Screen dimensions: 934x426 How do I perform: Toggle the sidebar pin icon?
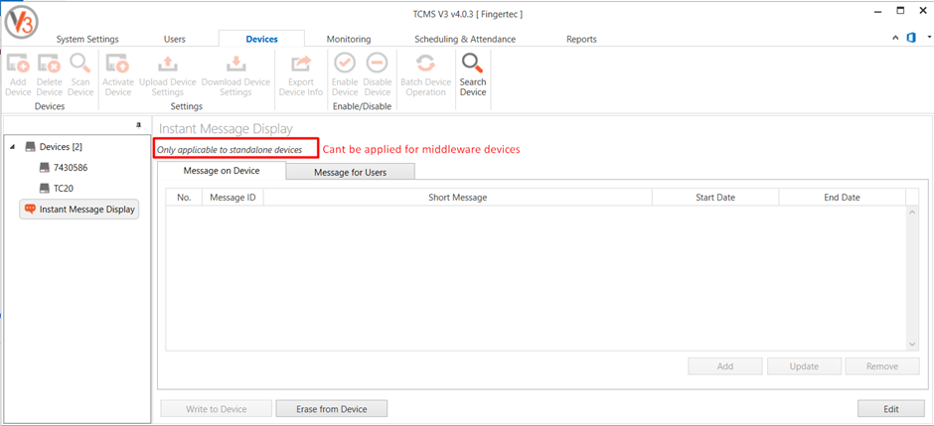pyautogui.click(x=138, y=125)
